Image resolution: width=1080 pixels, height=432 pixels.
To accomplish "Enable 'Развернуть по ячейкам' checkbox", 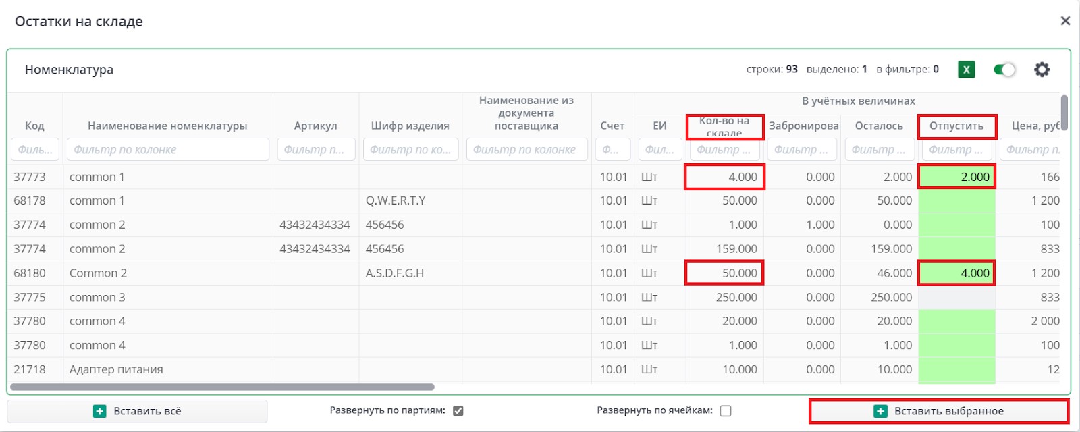I will (726, 411).
